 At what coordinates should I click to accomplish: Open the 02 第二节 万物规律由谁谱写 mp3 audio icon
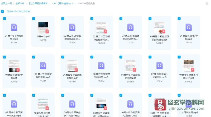click(x=72, y=27)
